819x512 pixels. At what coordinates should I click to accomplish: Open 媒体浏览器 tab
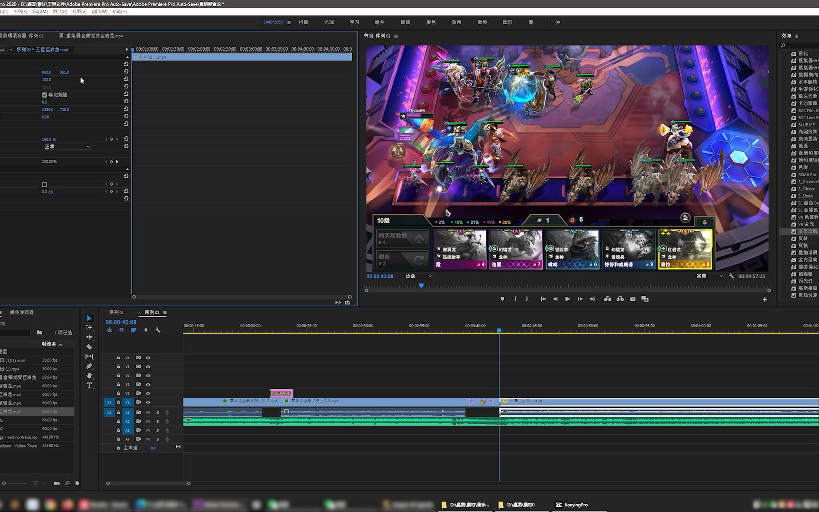[x=22, y=312]
